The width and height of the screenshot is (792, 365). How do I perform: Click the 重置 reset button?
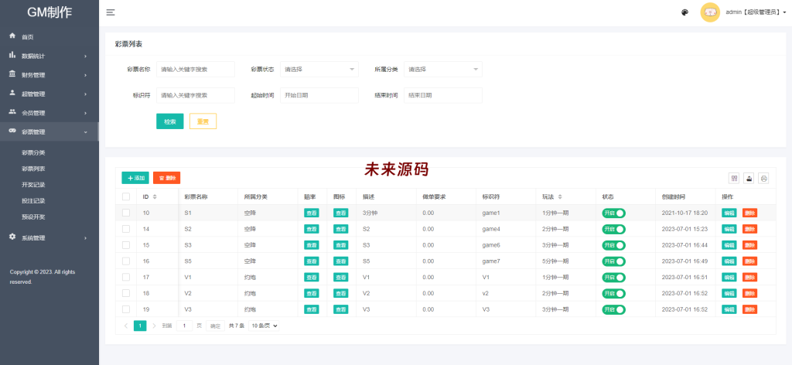click(x=203, y=121)
